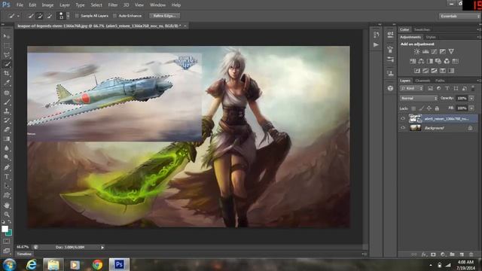The image size is (482, 271).
Task: Add a Channel Mixer adjustment
Action: [447, 61]
